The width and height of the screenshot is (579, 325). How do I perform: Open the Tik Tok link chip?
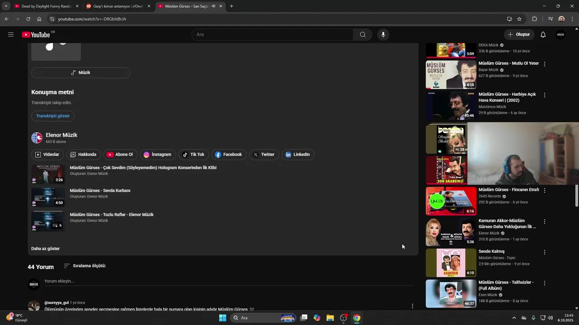pos(194,154)
